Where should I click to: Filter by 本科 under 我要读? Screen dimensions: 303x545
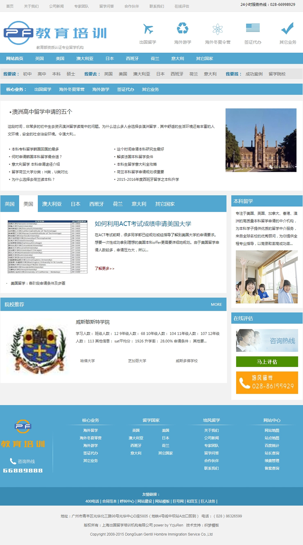(56, 74)
